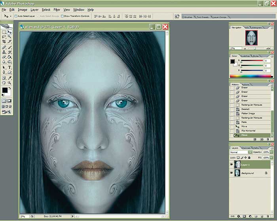
Task: Select the Zoom tool
Action: tap(9, 82)
